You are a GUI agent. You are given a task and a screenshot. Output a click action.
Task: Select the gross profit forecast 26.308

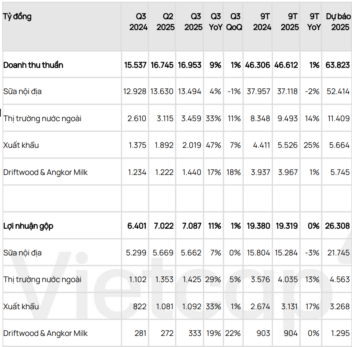point(338,226)
